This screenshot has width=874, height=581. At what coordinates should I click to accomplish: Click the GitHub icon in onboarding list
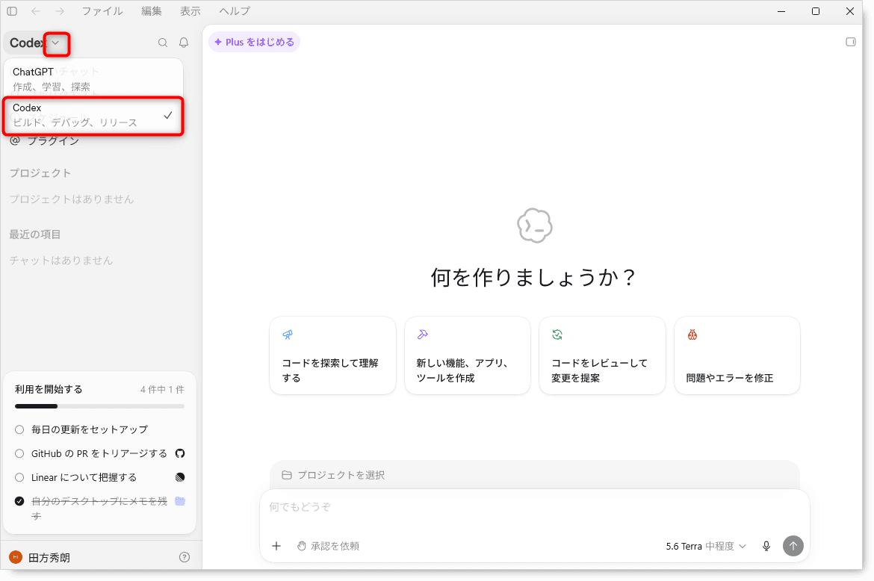click(x=179, y=453)
